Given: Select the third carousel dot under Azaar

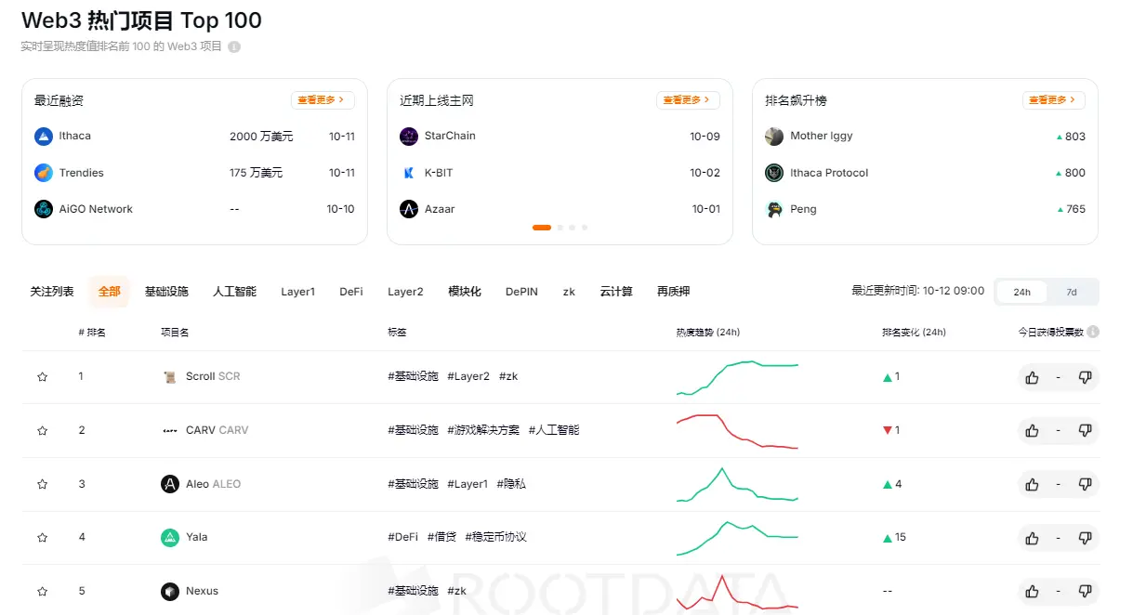Looking at the screenshot, I should [x=572, y=227].
